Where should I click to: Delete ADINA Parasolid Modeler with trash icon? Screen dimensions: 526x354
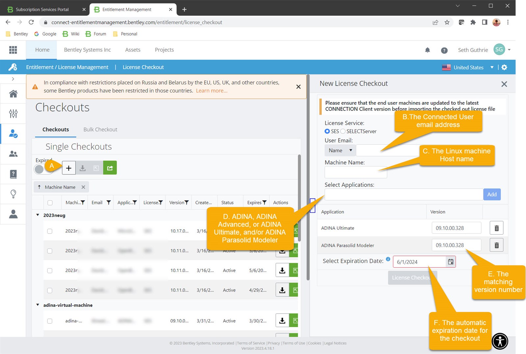coord(496,245)
